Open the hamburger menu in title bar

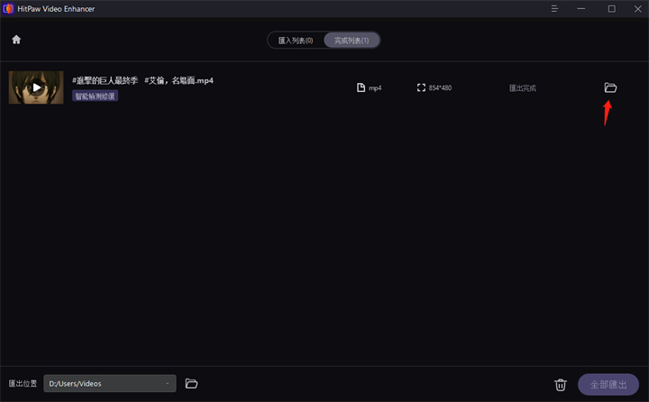point(554,9)
